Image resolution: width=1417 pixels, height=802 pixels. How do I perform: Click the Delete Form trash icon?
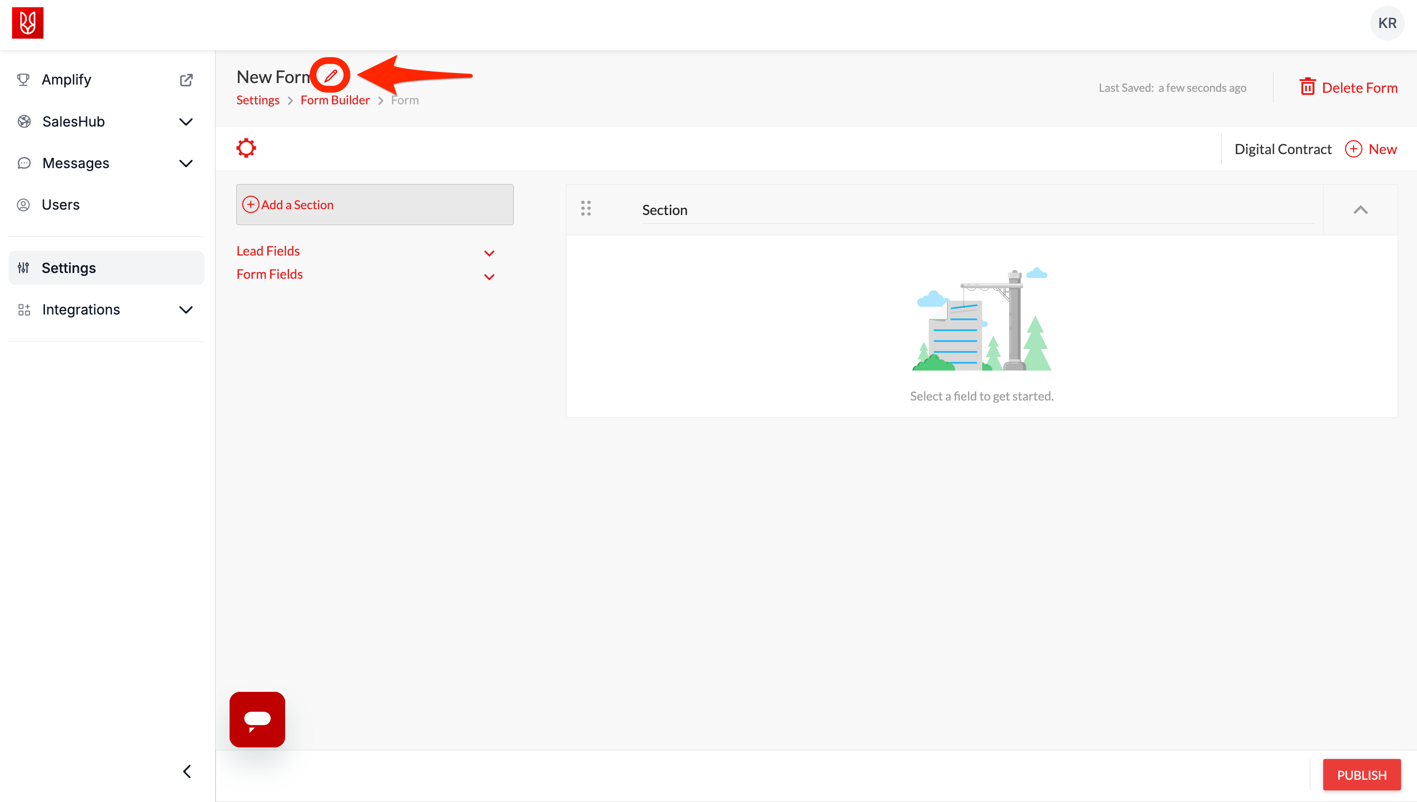1307,87
